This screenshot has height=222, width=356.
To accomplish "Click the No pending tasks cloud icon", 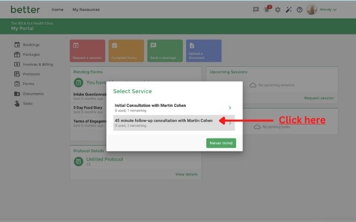I will coord(257,127).
